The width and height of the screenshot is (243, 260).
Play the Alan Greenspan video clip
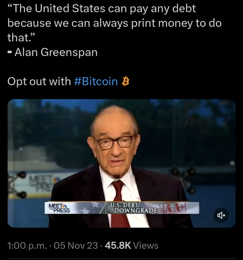pos(121,163)
